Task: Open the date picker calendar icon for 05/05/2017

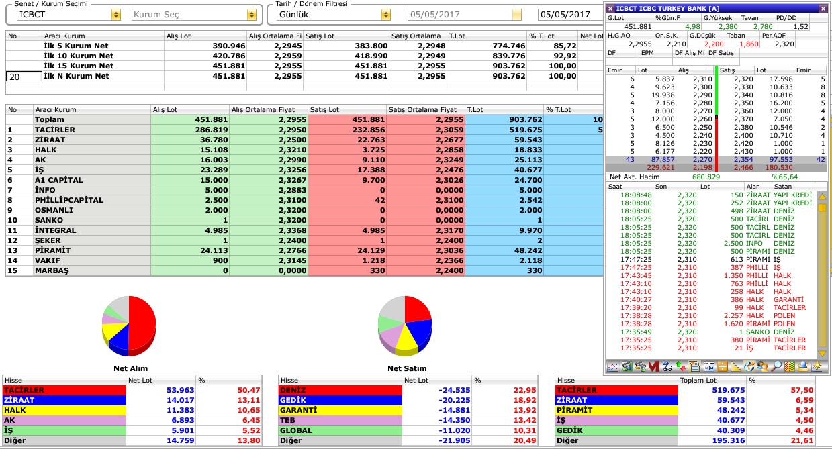Action: [x=516, y=14]
